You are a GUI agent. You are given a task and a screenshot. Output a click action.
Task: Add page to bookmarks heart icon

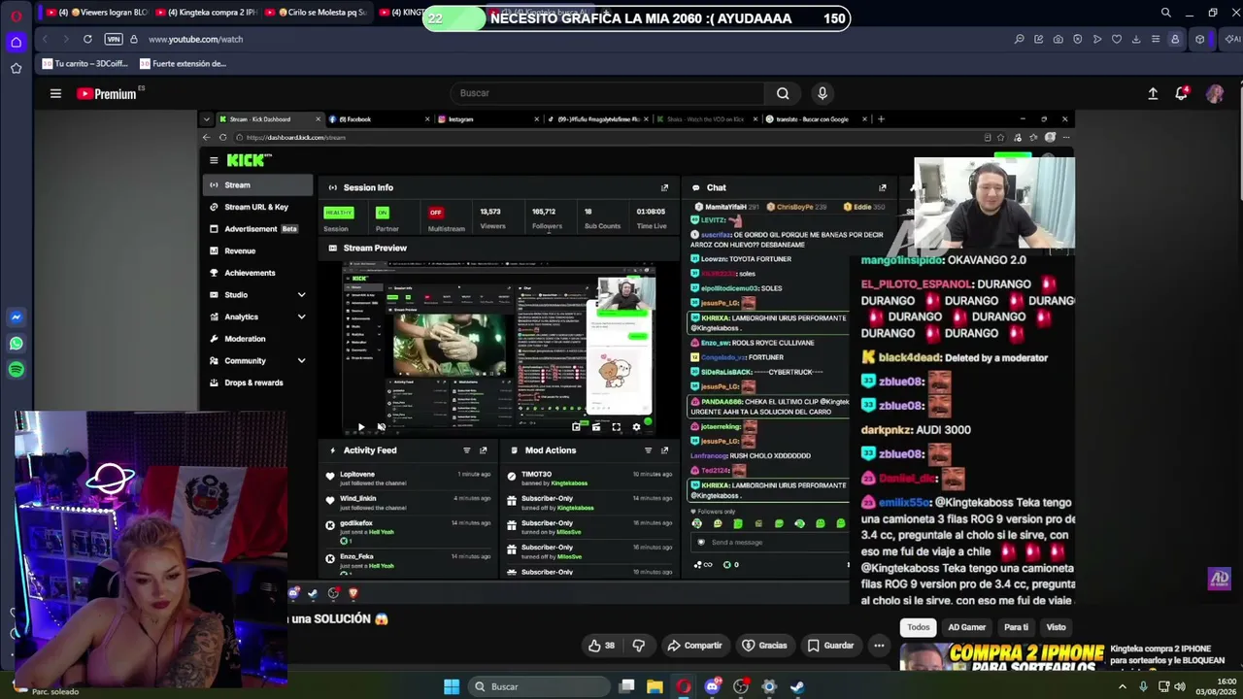[1117, 39]
